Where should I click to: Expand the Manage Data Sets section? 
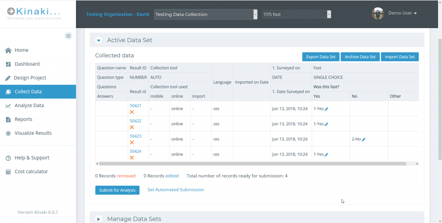(99, 219)
